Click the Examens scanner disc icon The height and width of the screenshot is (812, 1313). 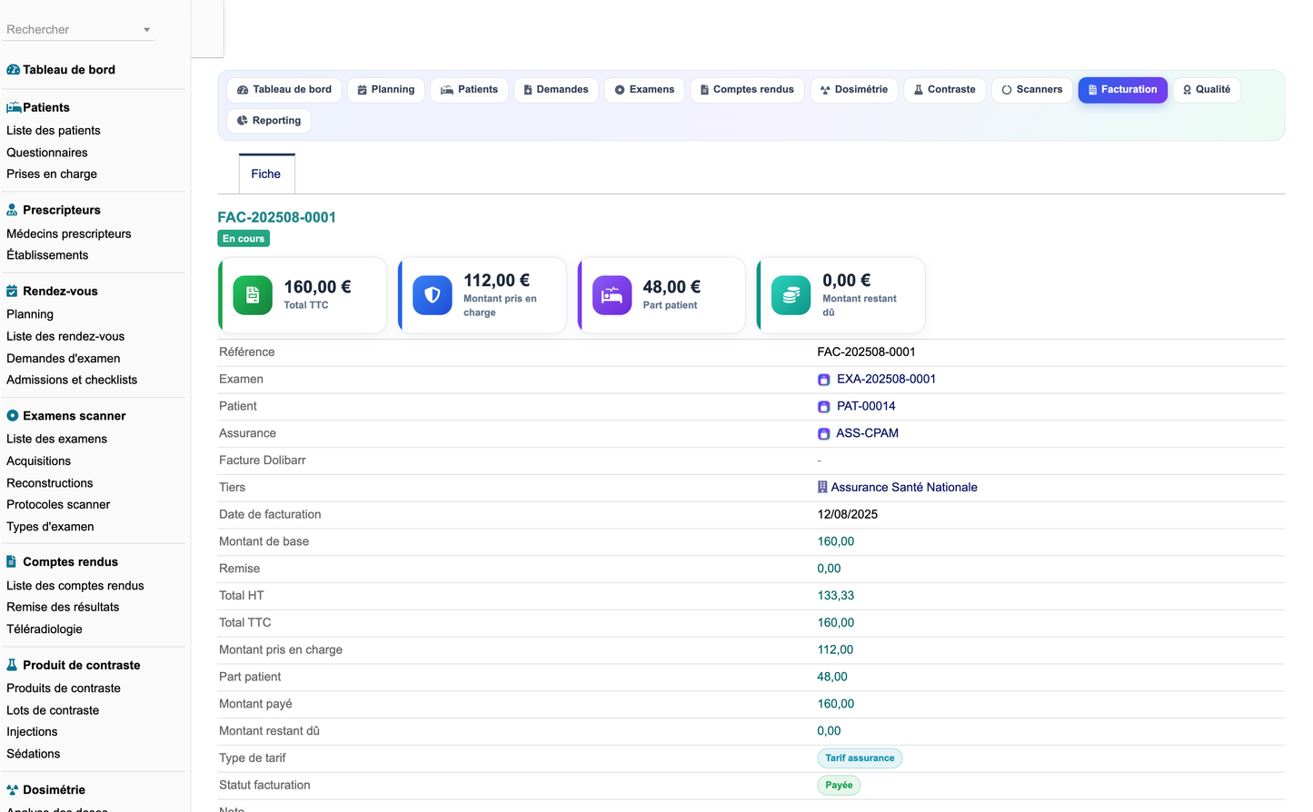click(12, 416)
